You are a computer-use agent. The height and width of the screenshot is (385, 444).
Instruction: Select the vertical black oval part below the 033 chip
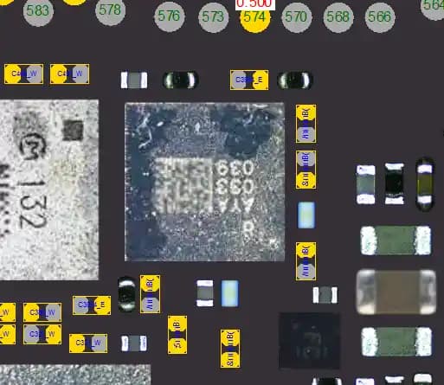[x=126, y=294]
